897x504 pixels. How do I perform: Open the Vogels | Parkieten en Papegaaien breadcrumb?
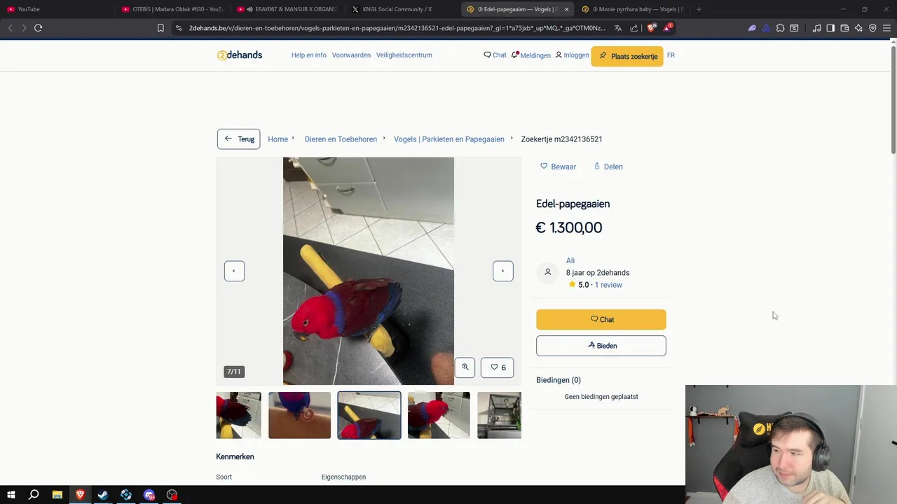tap(449, 139)
